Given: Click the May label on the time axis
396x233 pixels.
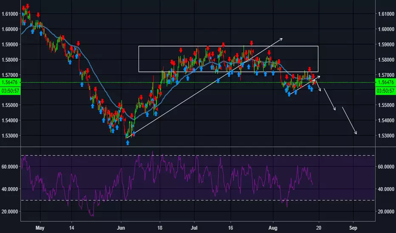Looking at the screenshot, I should pyautogui.click(x=40, y=228).
